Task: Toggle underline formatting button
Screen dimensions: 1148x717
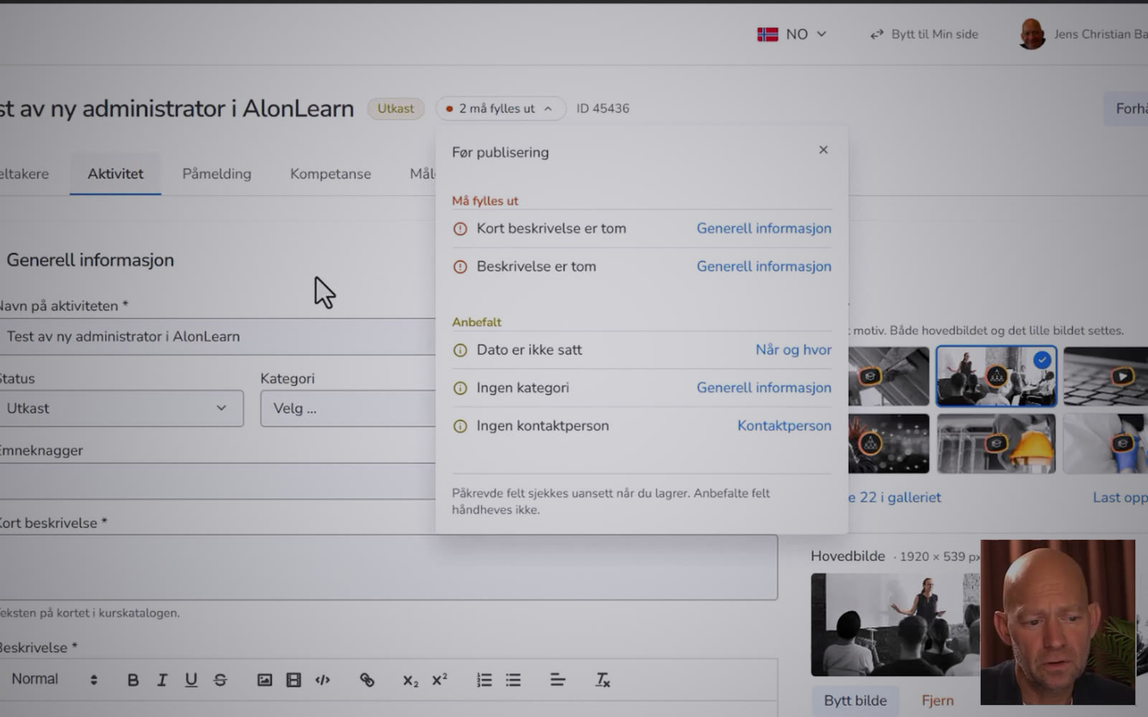Action: [191, 680]
